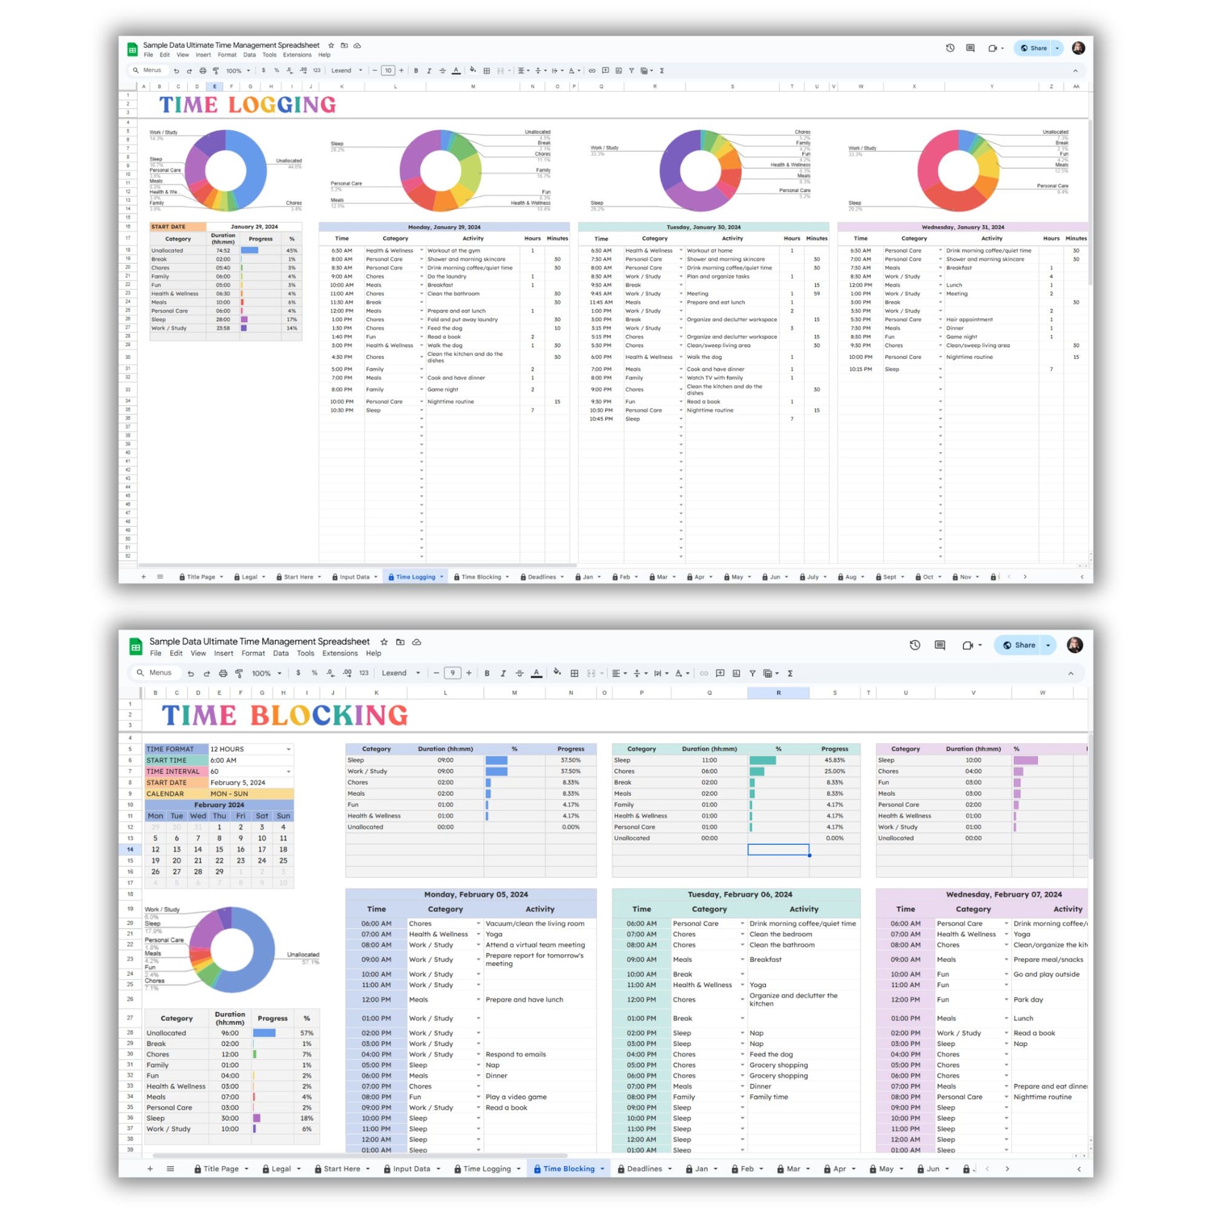Image resolution: width=1212 pixels, height=1212 pixels.
Task: Click the Share button in the Time Blocking window
Action: 1020,645
